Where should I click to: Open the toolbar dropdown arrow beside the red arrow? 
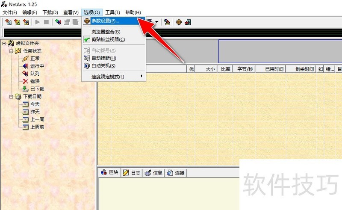156,22
